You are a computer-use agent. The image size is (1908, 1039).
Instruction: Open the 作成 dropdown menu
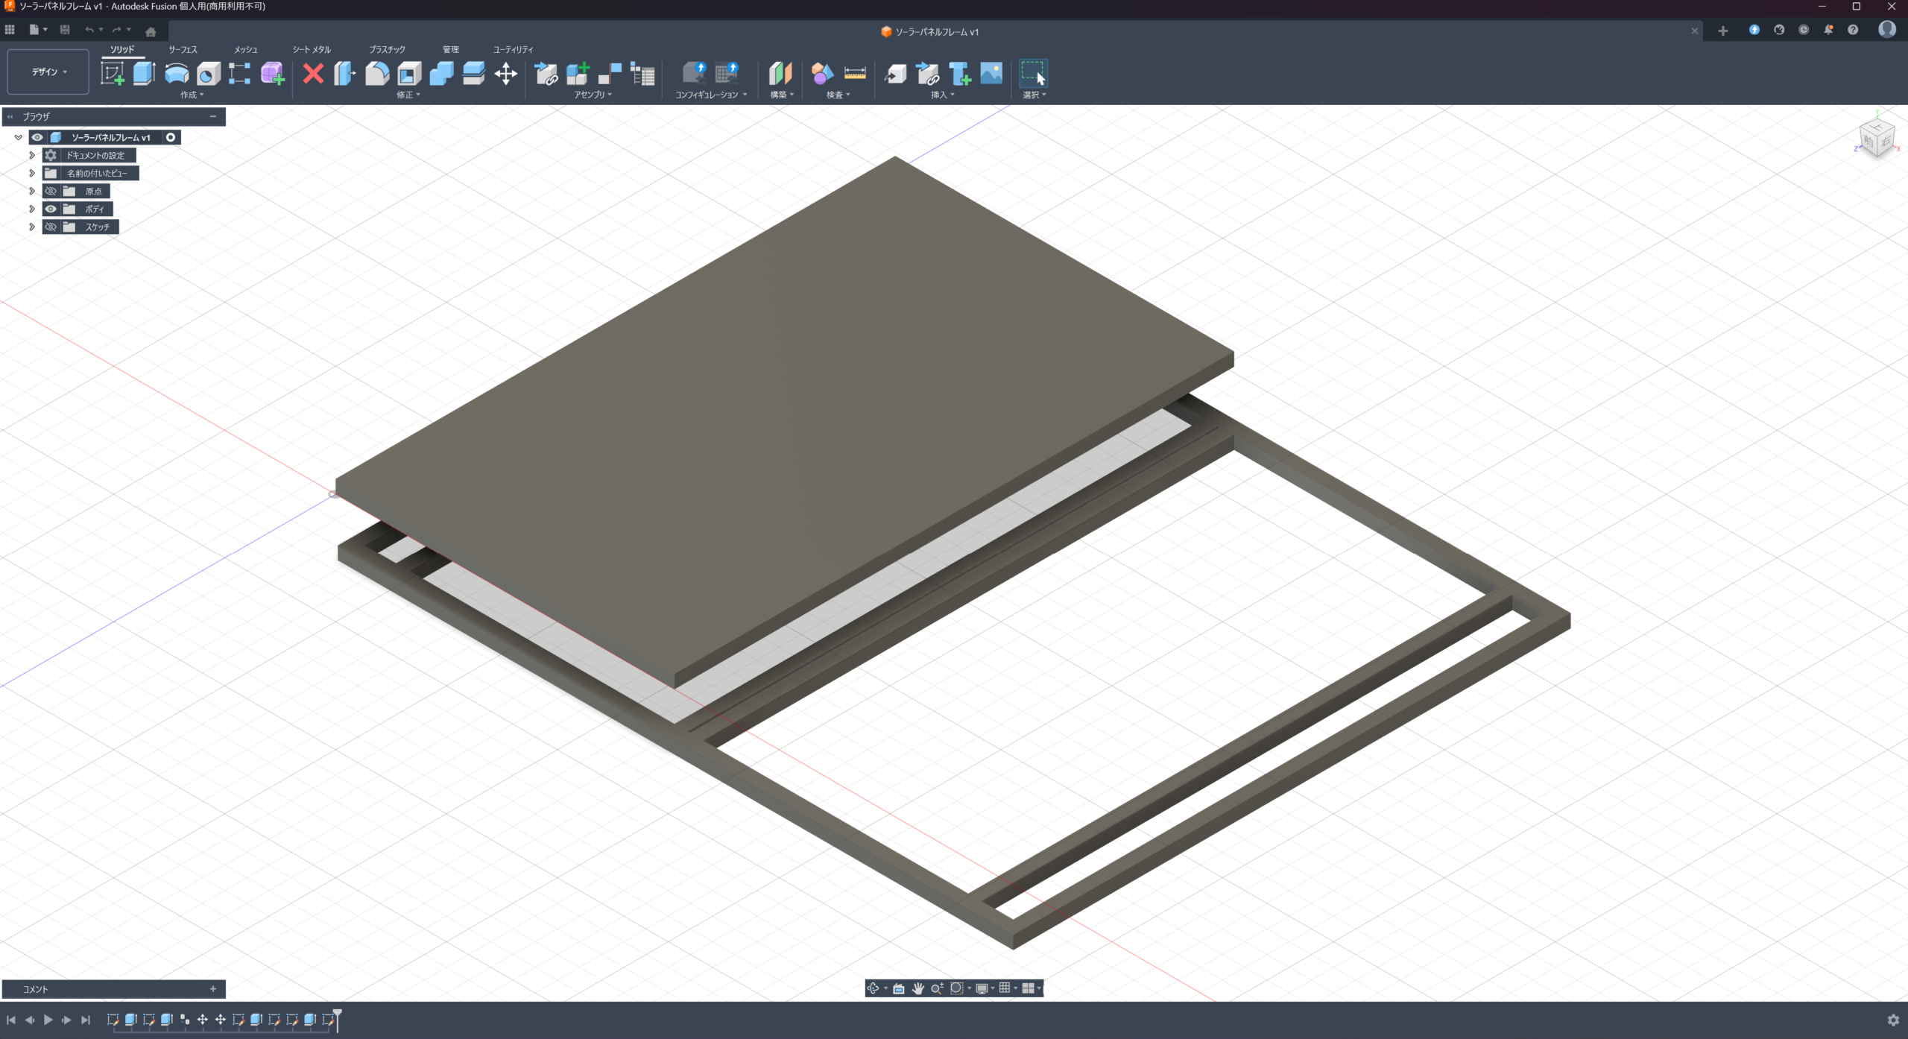coord(192,95)
